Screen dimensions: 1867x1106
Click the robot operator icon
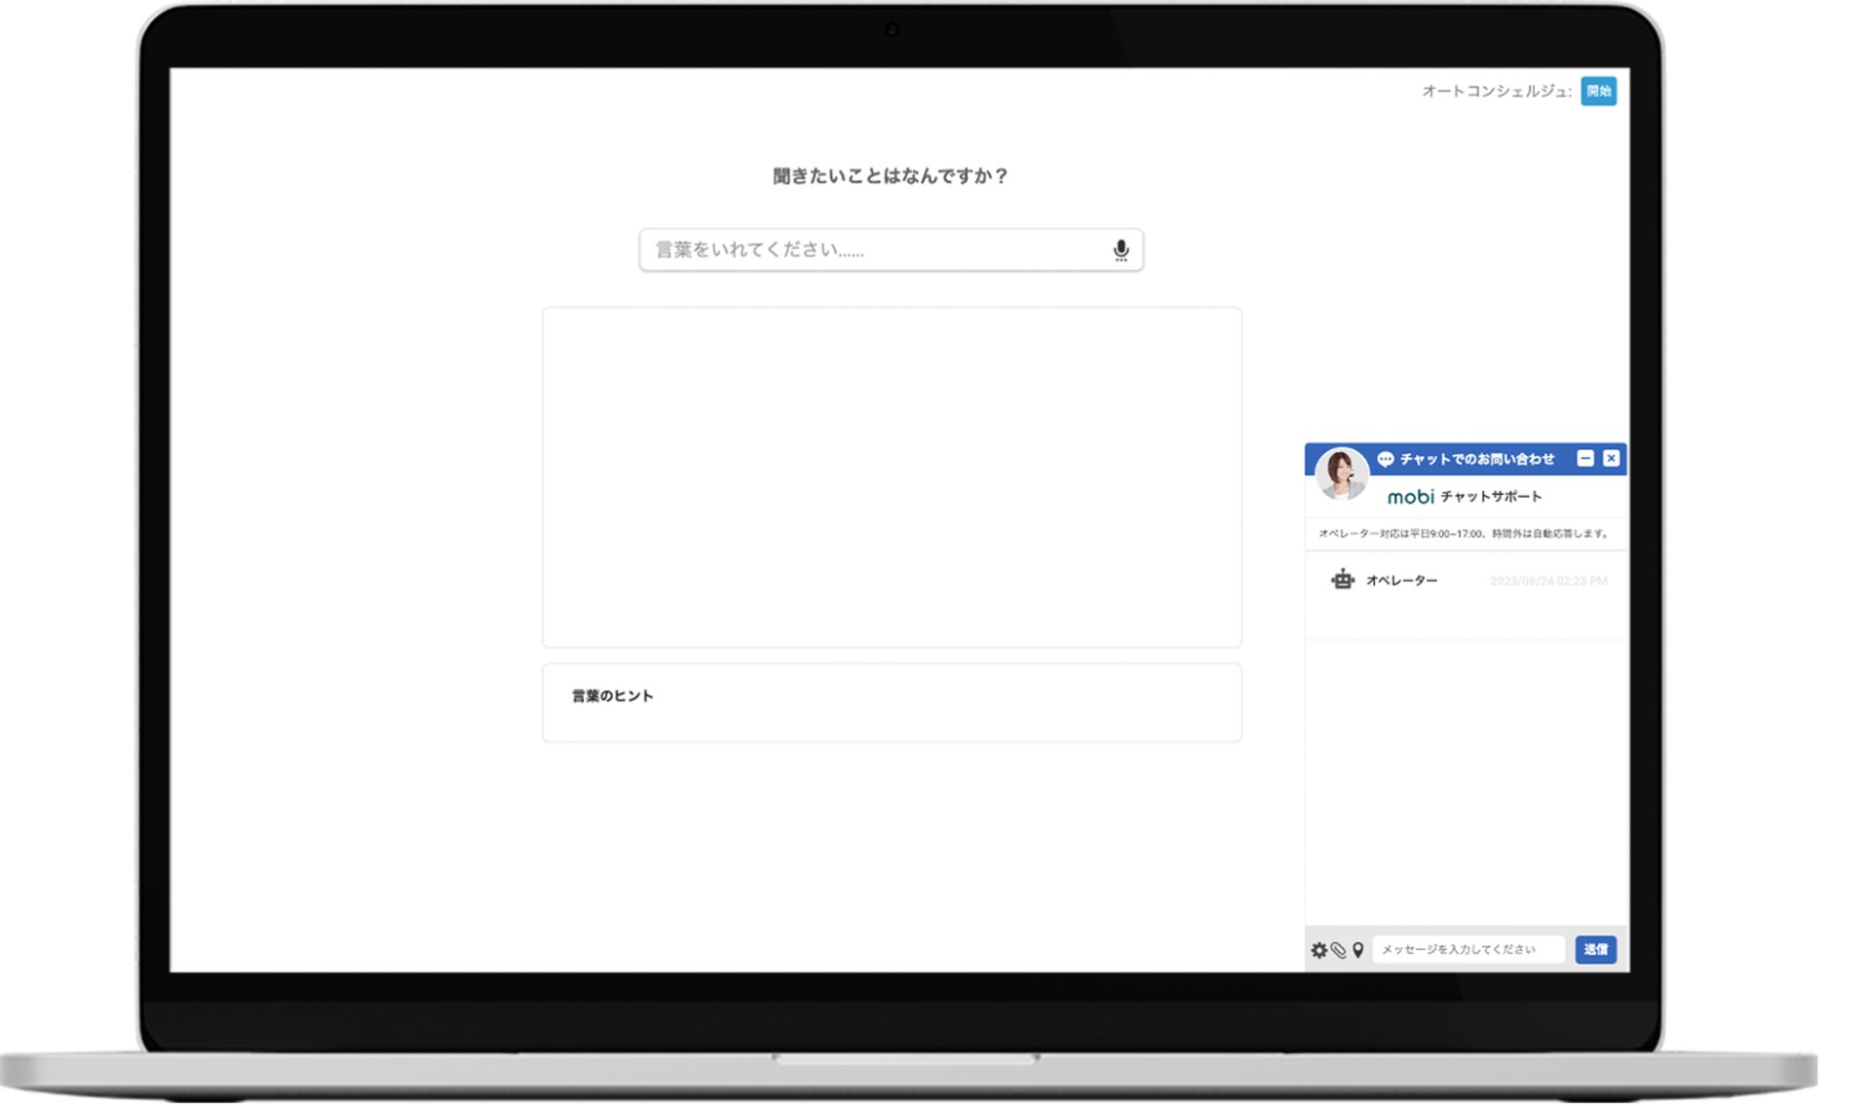tap(1342, 579)
